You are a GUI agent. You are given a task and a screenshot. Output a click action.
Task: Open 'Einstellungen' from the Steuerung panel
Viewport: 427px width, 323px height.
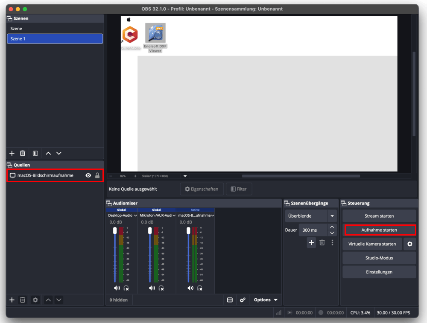[x=379, y=272]
